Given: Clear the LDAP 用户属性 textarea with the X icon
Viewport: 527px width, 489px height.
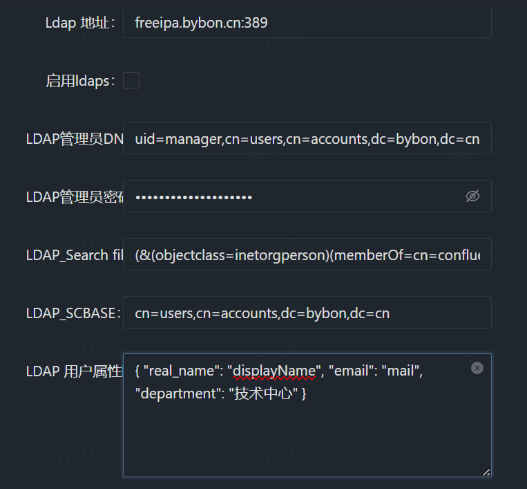Looking at the screenshot, I should pyautogui.click(x=477, y=368).
